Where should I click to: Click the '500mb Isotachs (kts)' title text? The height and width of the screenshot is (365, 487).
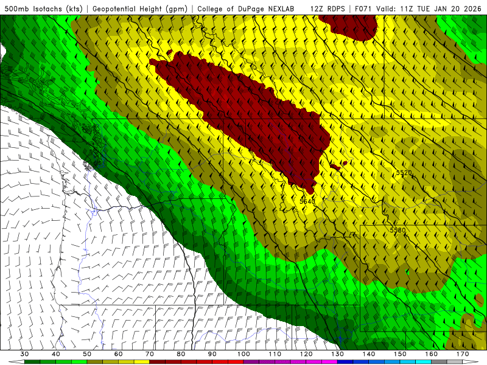pos(44,9)
